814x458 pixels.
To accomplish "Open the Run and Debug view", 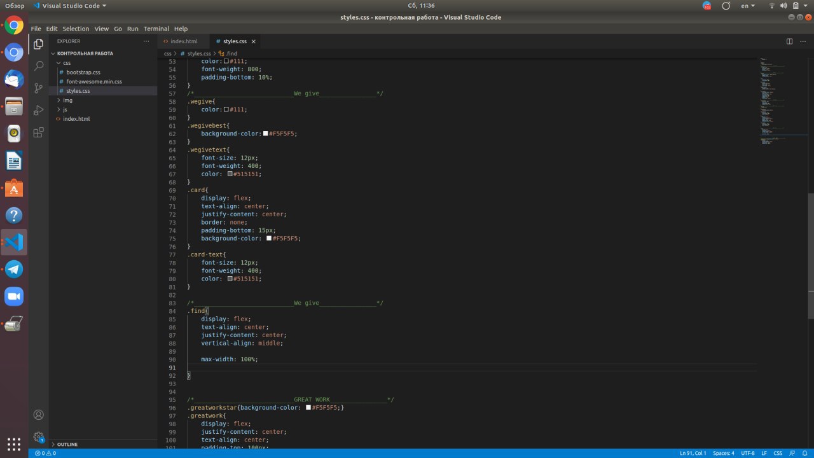I will (39, 110).
